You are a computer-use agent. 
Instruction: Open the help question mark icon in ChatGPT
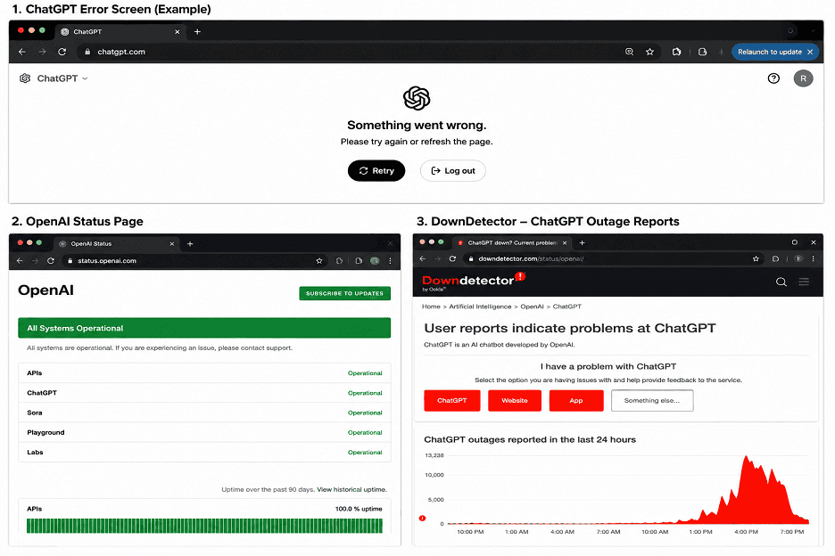[773, 78]
